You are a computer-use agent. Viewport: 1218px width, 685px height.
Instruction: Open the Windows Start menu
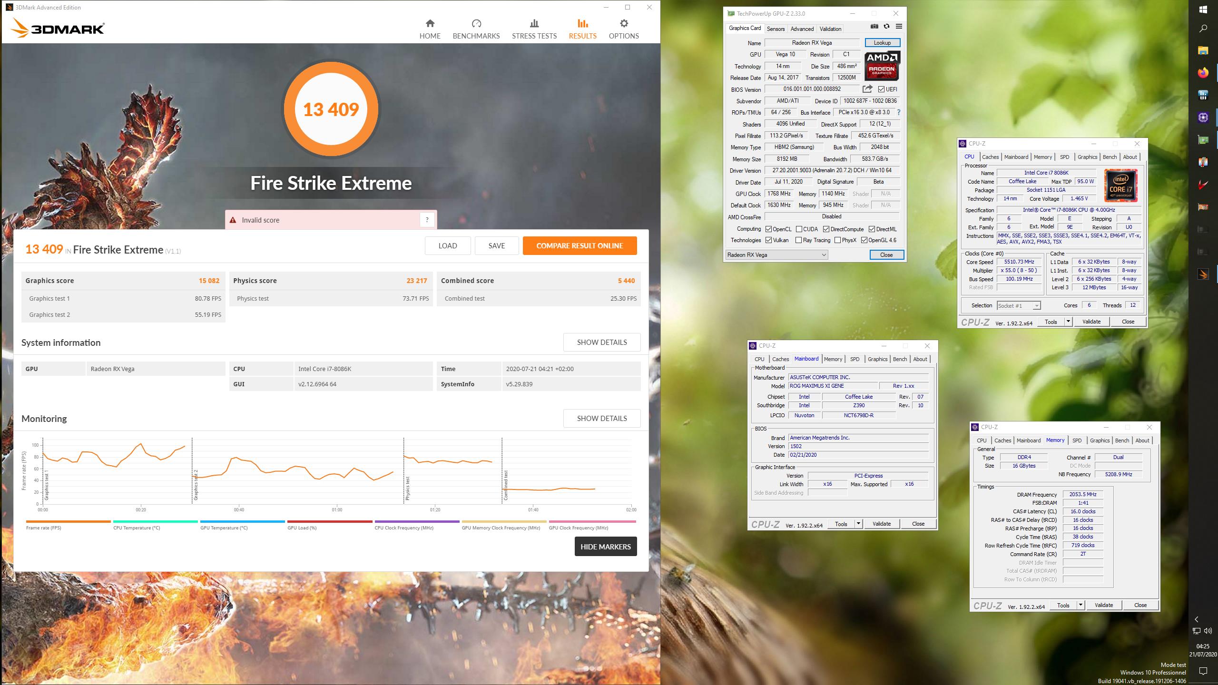1203,9
